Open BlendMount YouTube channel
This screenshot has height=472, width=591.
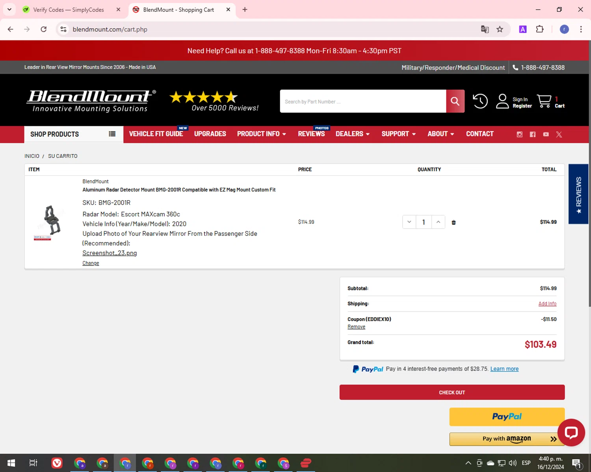(546, 135)
